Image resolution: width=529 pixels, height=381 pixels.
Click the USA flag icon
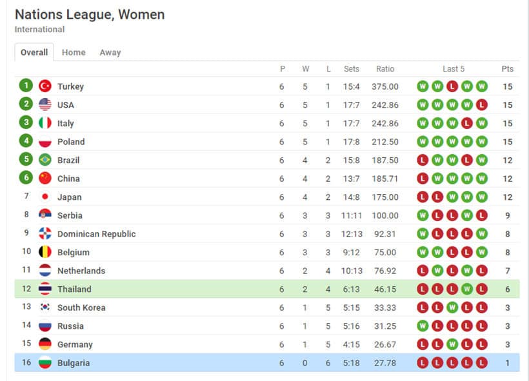pos(45,104)
